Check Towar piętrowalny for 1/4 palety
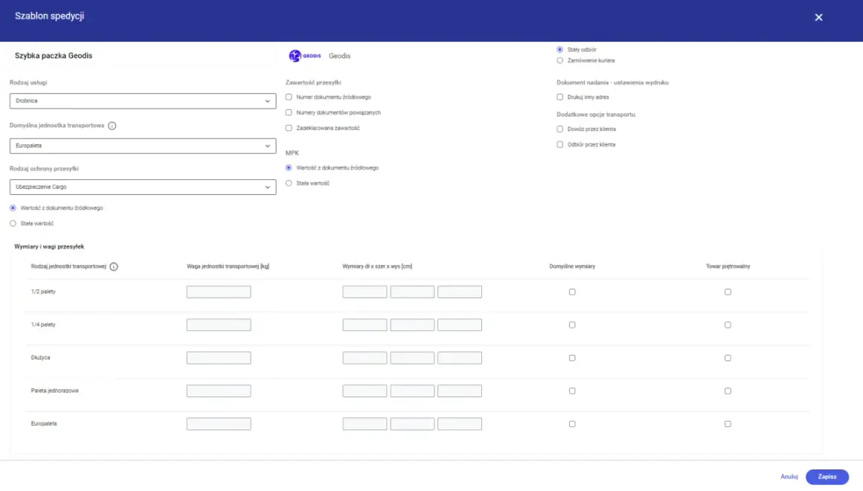 [728, 325]
